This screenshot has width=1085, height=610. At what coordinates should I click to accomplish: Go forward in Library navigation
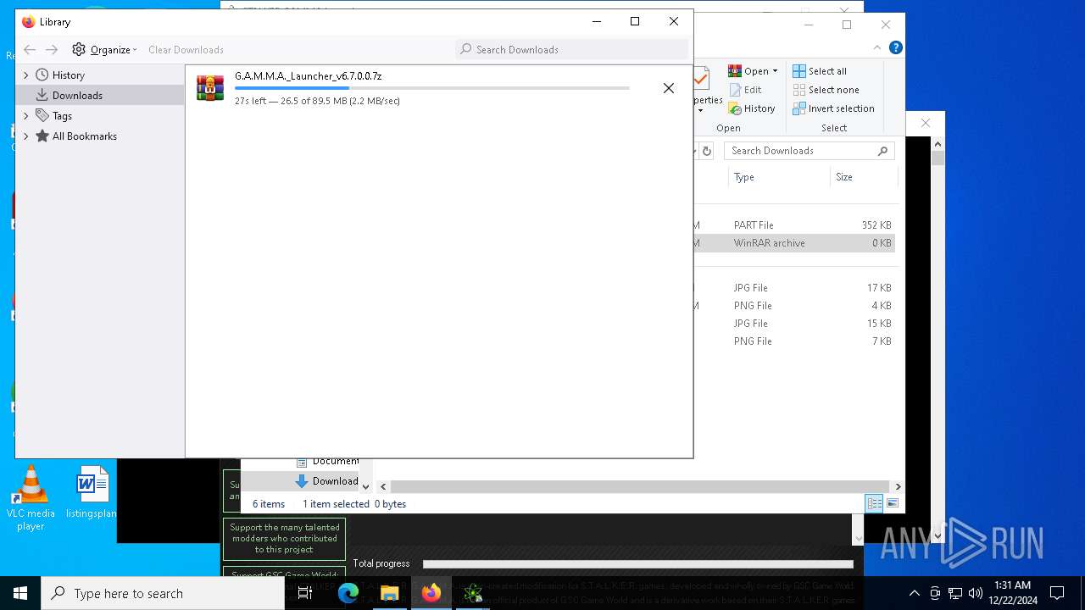(52, 49)
